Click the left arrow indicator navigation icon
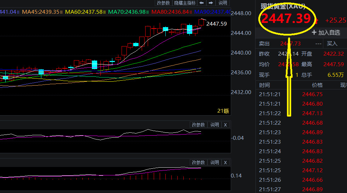The width and height of the screenshot is (347, 193). point(201,3)
